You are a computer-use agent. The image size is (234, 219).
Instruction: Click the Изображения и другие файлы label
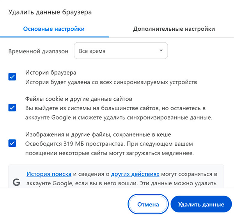coord(98,134)
